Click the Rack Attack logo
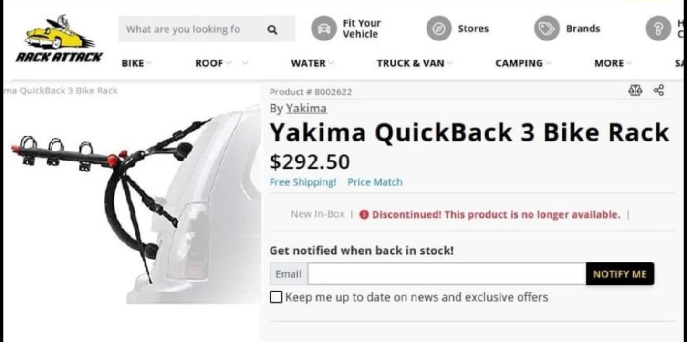Viewport: 687px width, 342px height. click(x=59, y=39)
